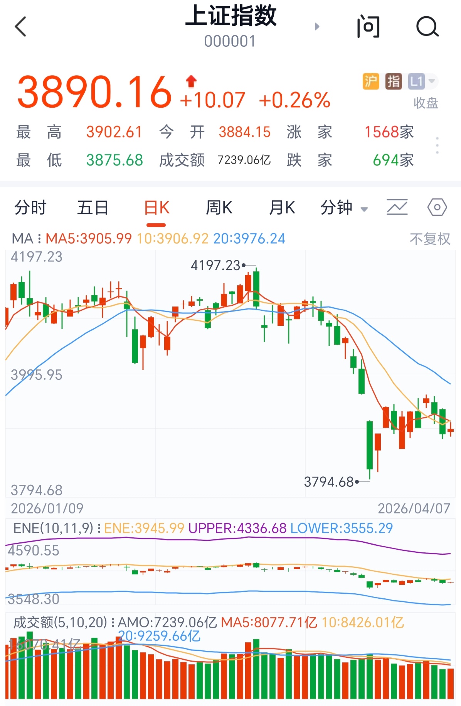Tap the MA5:3905.99 indicator label

(x=89, y=239)
